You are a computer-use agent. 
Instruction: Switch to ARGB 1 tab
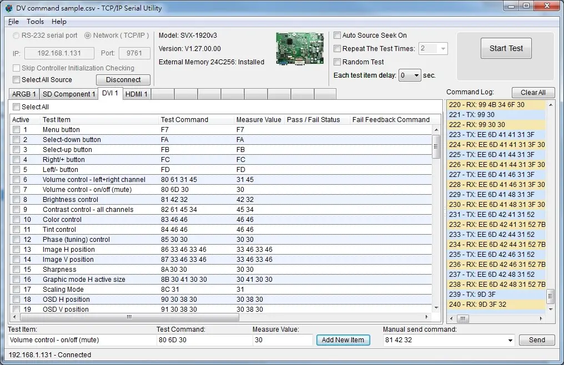coord(24,94)
